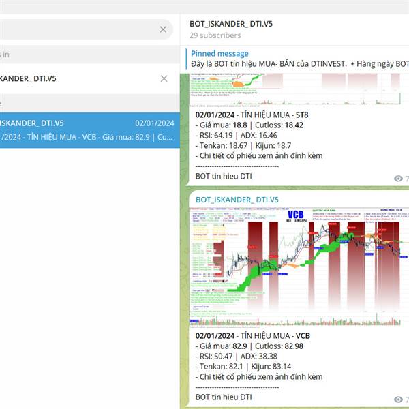Click 'Chi tiết cổ phiếu xem ảnh đính kèm' in ST8 post

coord(261,155)
